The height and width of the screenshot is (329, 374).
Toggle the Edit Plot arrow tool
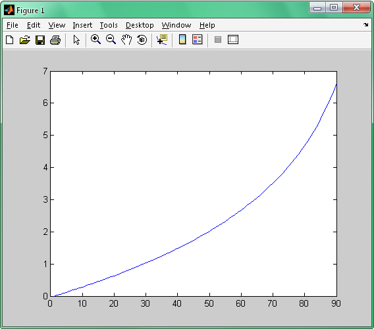coord(76,40)
